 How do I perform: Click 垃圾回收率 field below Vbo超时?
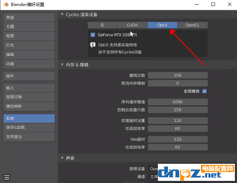[x=178, y=147]
